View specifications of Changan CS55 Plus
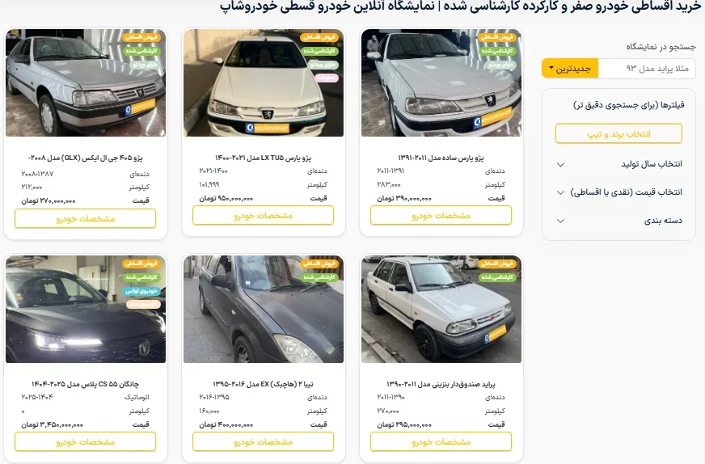Image resolution: width=705 pixels, height=464 pixels. click(x=86, y=442)
